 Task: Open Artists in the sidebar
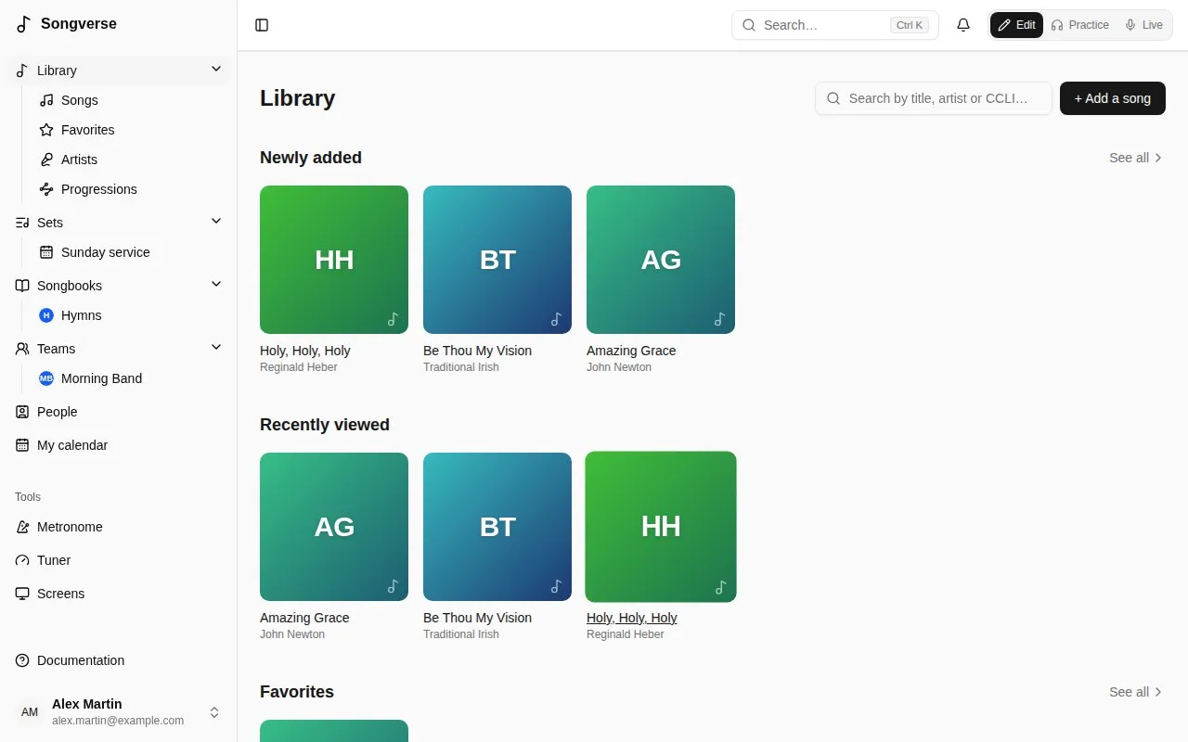pyautogui.click(x=129, y=160)
